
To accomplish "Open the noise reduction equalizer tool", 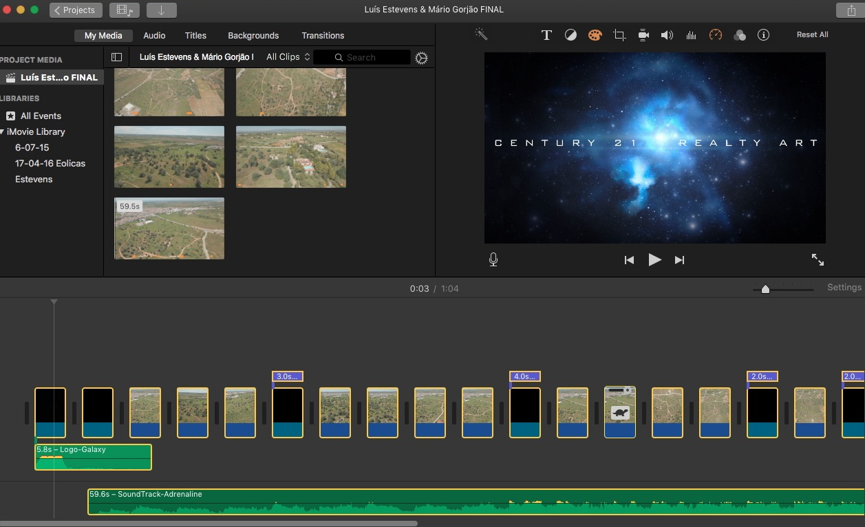I will (692, 35).
